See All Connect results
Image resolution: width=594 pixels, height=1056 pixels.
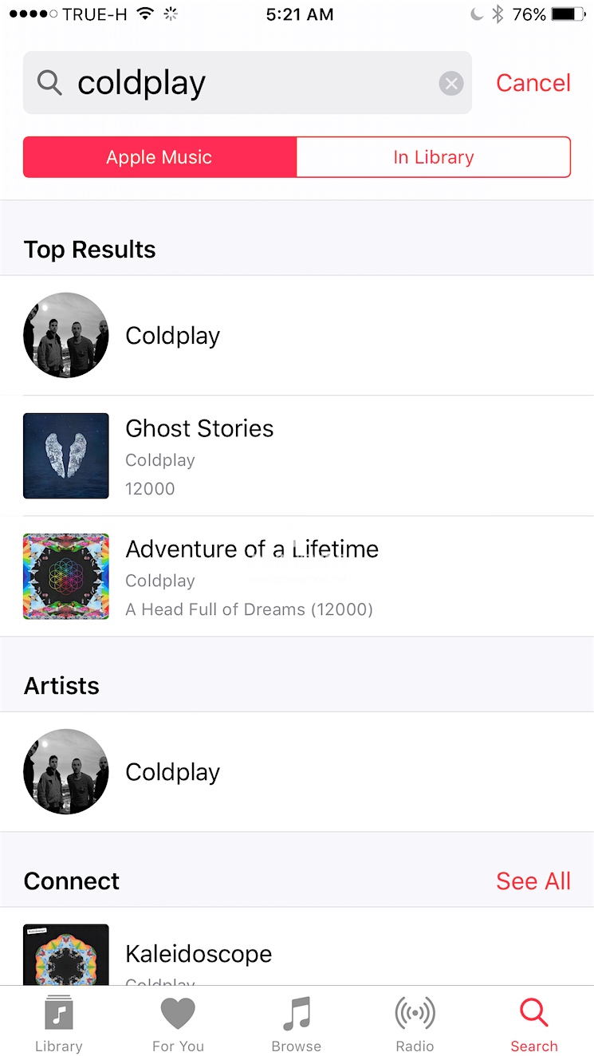(x=533, y=881)
